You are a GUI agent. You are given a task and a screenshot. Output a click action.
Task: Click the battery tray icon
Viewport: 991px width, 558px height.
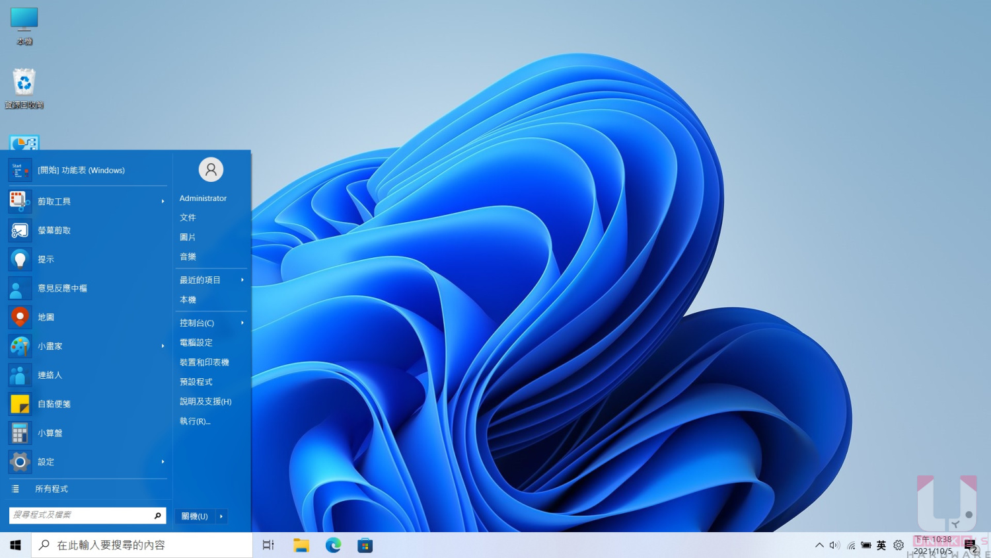pyautogui.click(x=866, y=545)
